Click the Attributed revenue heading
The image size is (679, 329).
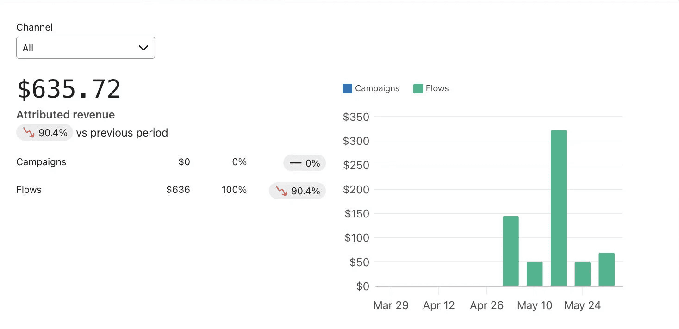point(65,115)
